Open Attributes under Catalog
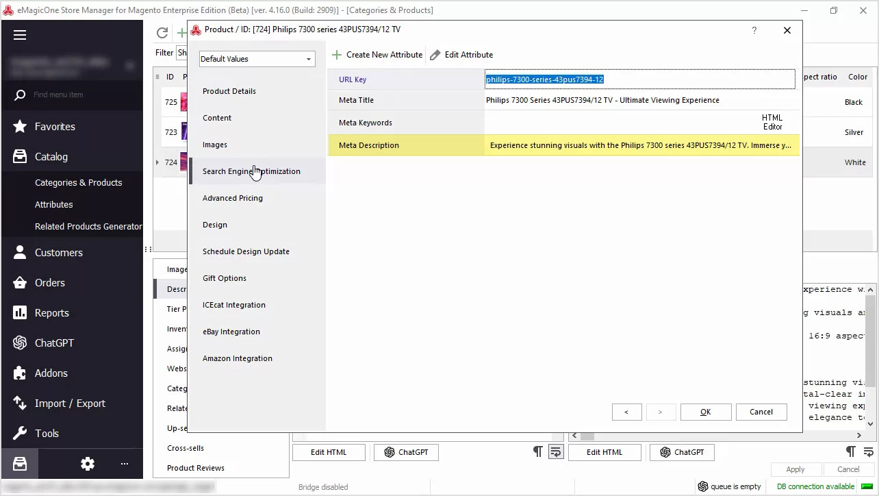Image resolution: width=879 pixels, height=496 pixels. pos(53,204)
